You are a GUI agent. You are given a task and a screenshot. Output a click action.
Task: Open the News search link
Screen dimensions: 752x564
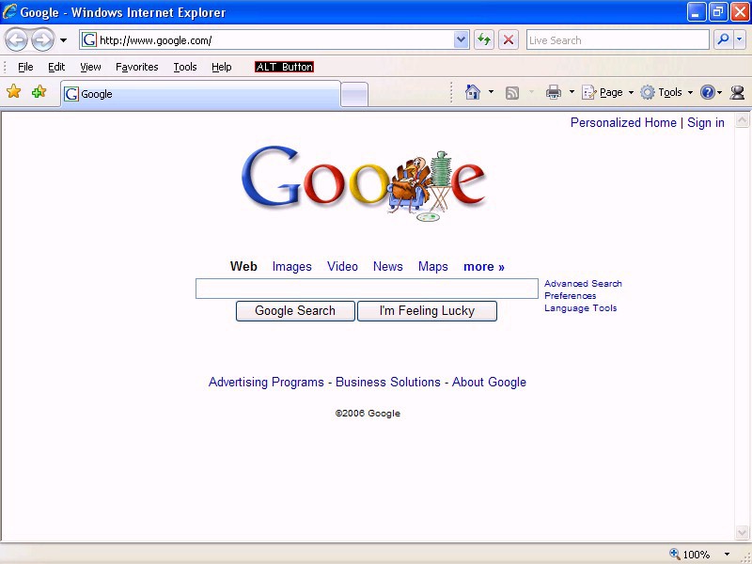coord(388,266)
